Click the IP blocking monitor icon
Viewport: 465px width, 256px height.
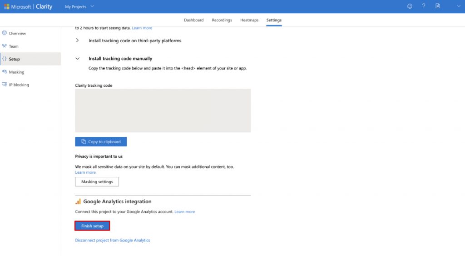click(5, 84)
